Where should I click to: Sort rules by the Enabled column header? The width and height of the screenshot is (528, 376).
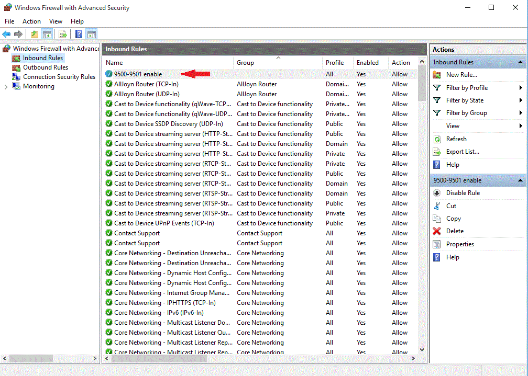[368, 63]
